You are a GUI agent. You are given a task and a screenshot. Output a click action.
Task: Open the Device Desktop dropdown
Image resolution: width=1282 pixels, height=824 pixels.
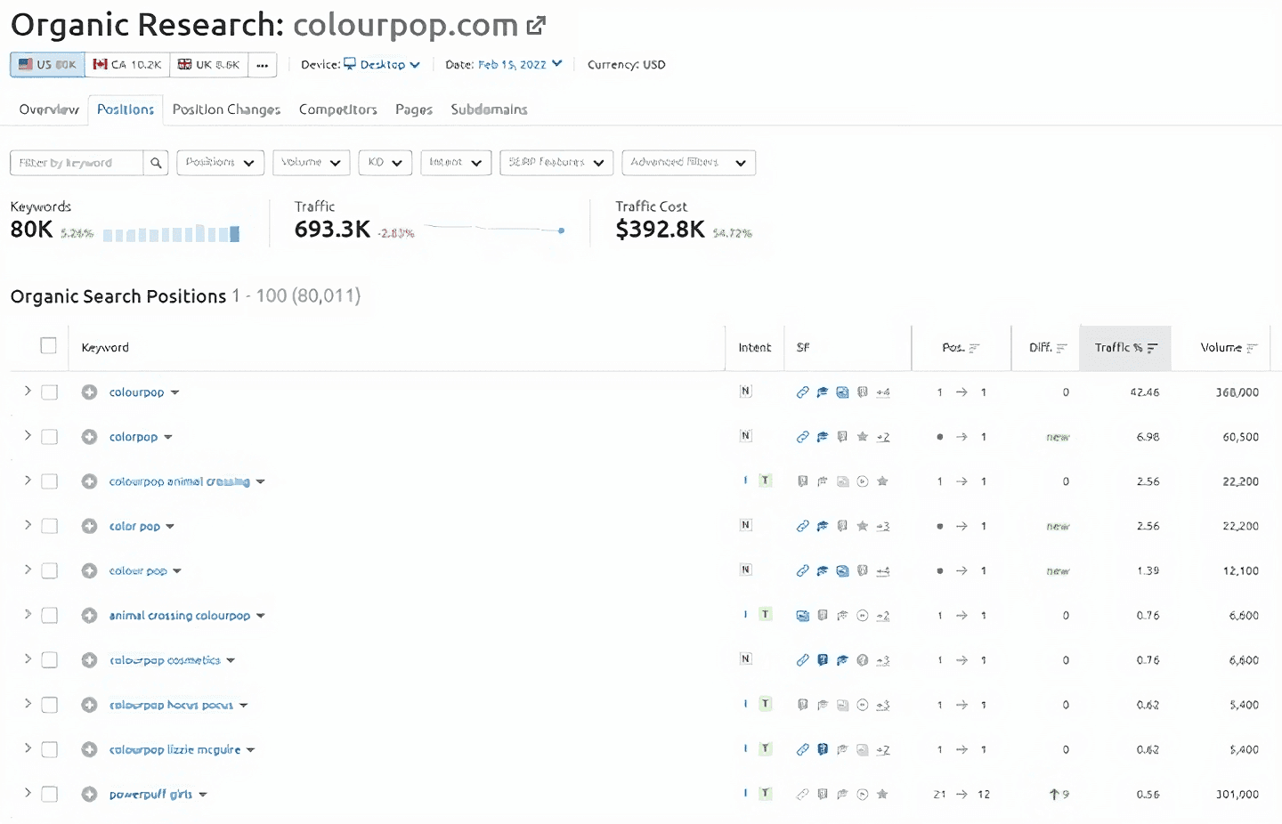(x=382, y=64)
